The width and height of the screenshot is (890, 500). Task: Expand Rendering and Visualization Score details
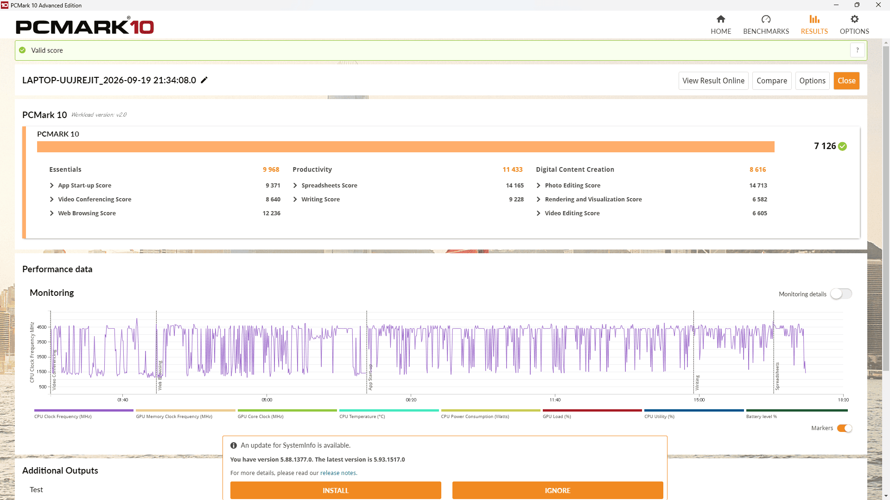point(538,200)
